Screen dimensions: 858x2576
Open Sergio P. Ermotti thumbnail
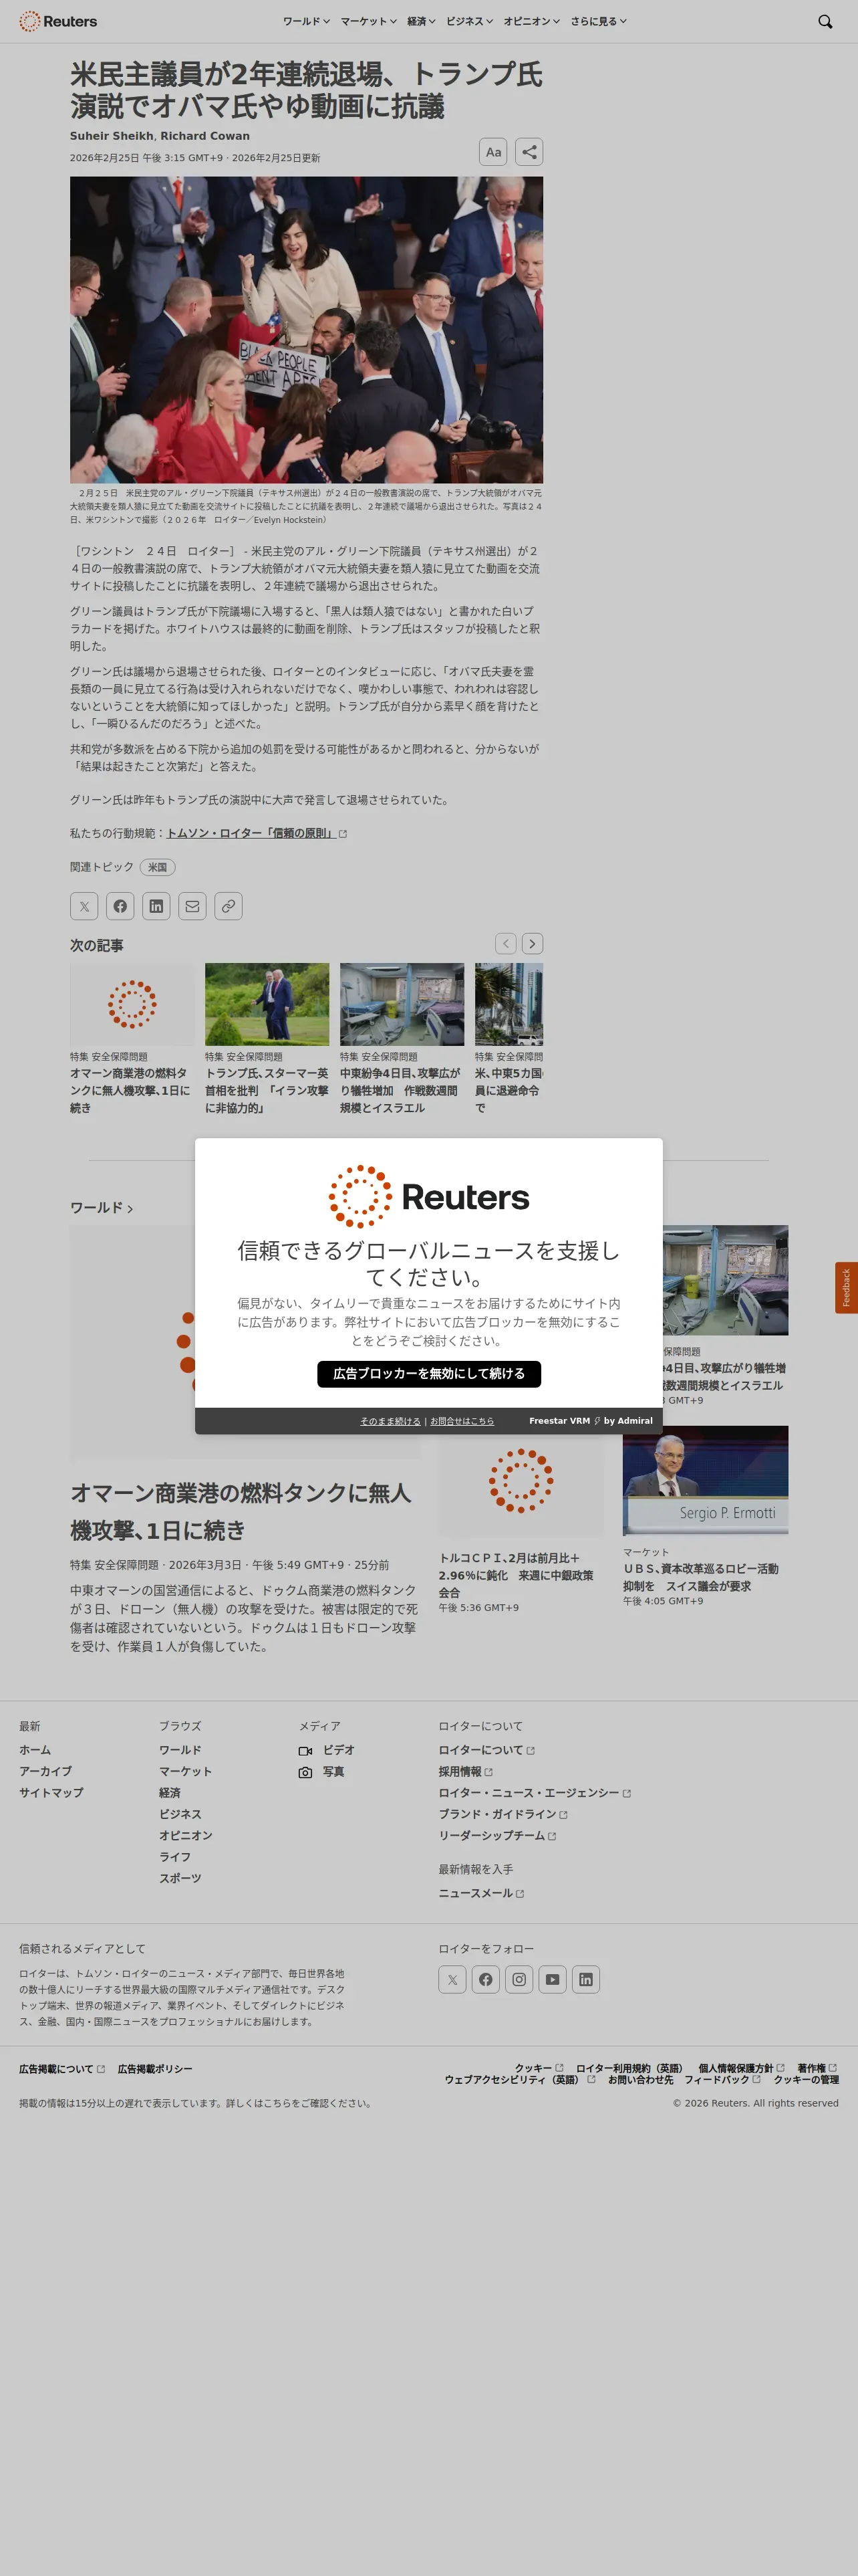click(x=705, y=1480)
